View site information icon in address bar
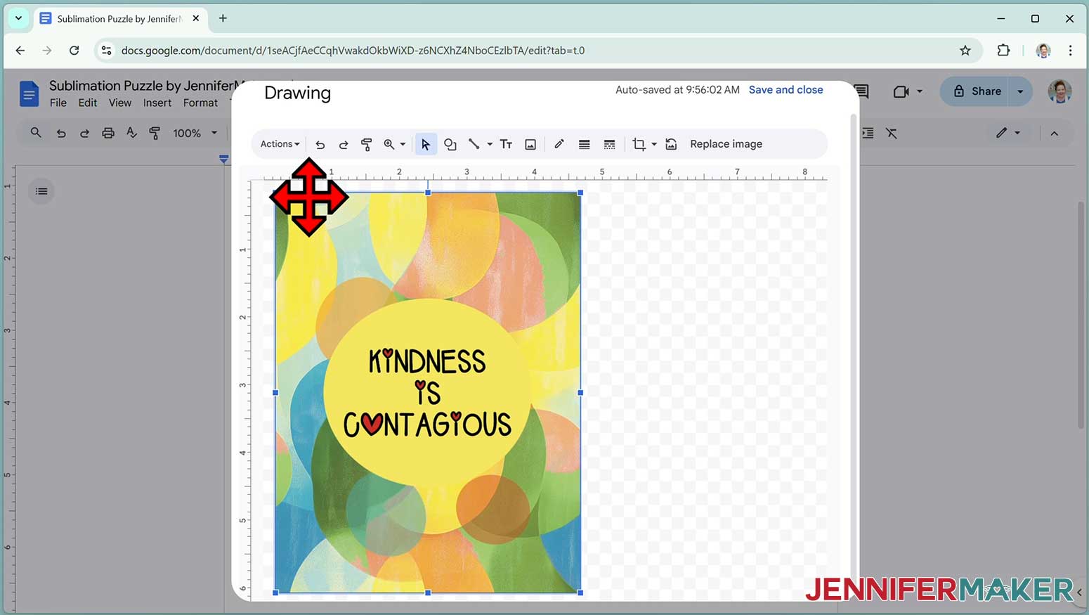Screen dimensions: 1089x615 point(106,51)
